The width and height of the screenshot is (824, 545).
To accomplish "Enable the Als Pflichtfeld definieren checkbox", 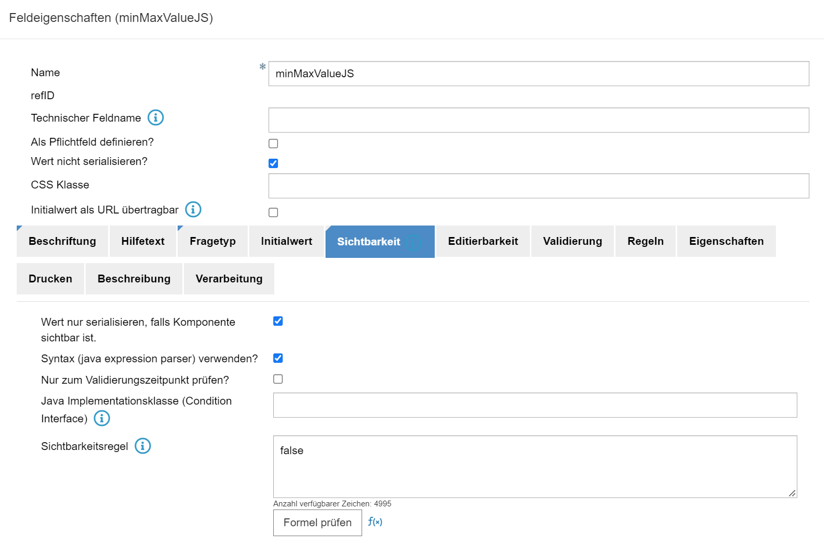I will [273, 144].
